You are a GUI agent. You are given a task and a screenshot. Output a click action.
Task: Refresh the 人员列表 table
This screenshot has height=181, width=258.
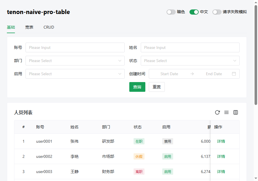coord(217,112)
